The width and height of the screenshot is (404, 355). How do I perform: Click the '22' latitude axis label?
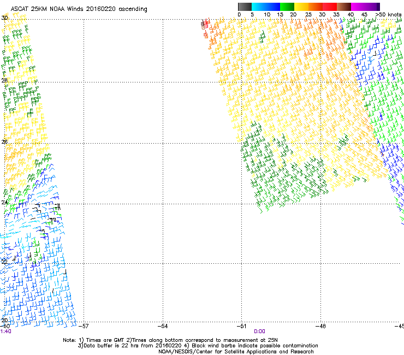point(4,262)
